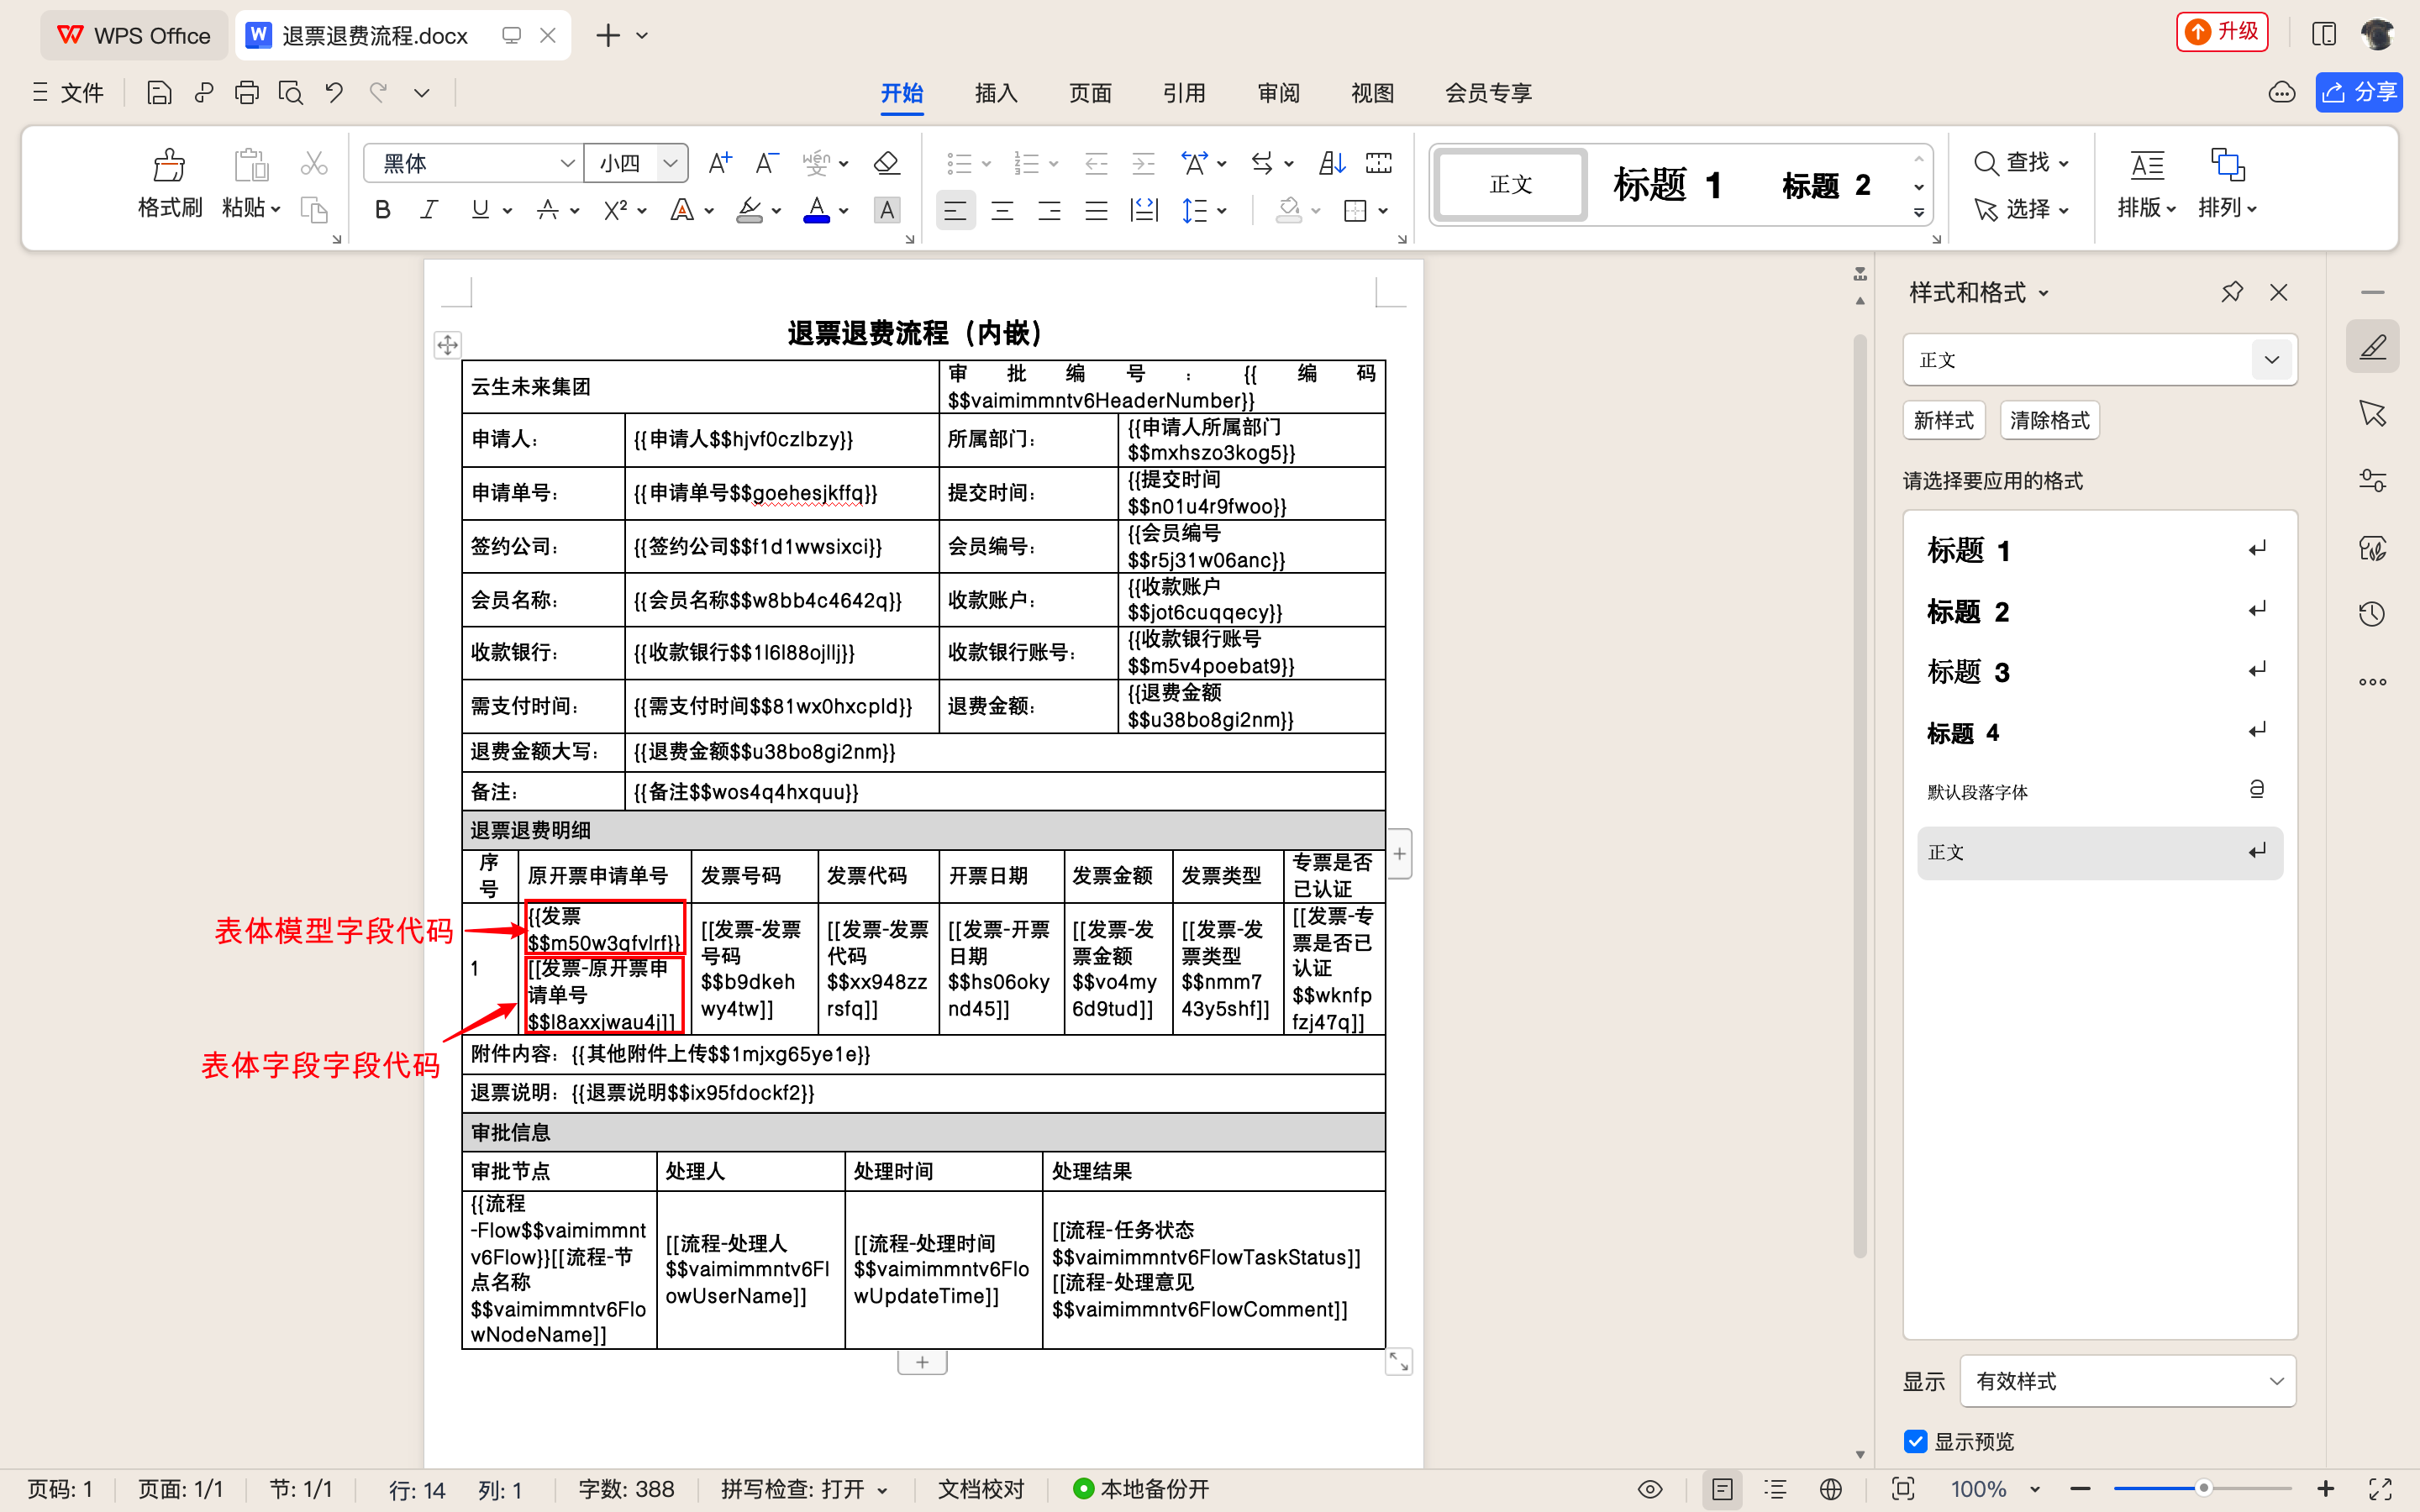The height and width of the screenshot is (1512, 2420).
Task: Expand the line spacing dropdown
Action: (x=1222, y=211)
